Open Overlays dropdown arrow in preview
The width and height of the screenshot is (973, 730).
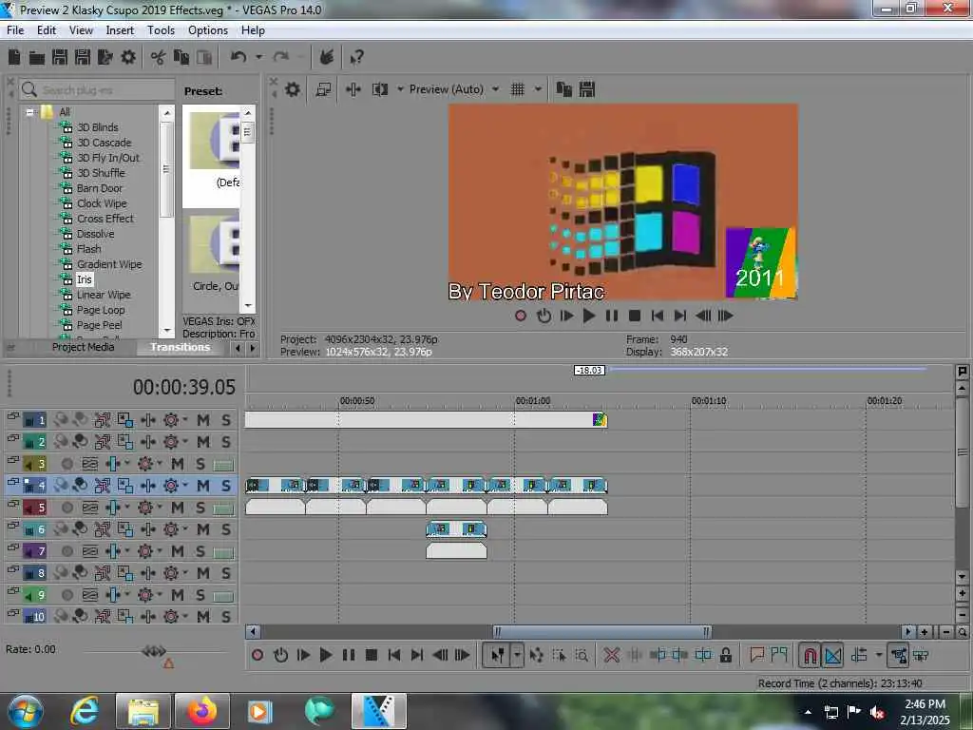[x=538, y=89]
